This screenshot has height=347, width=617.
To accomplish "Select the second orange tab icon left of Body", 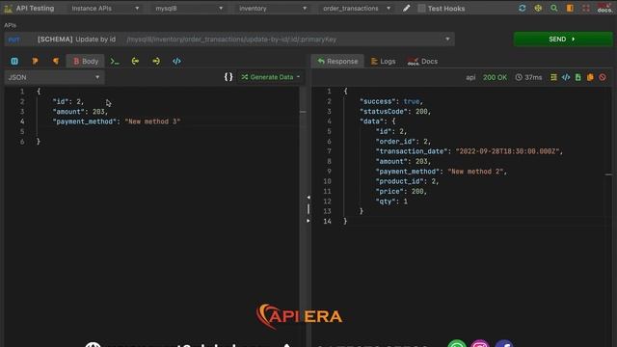I will 56,61.
